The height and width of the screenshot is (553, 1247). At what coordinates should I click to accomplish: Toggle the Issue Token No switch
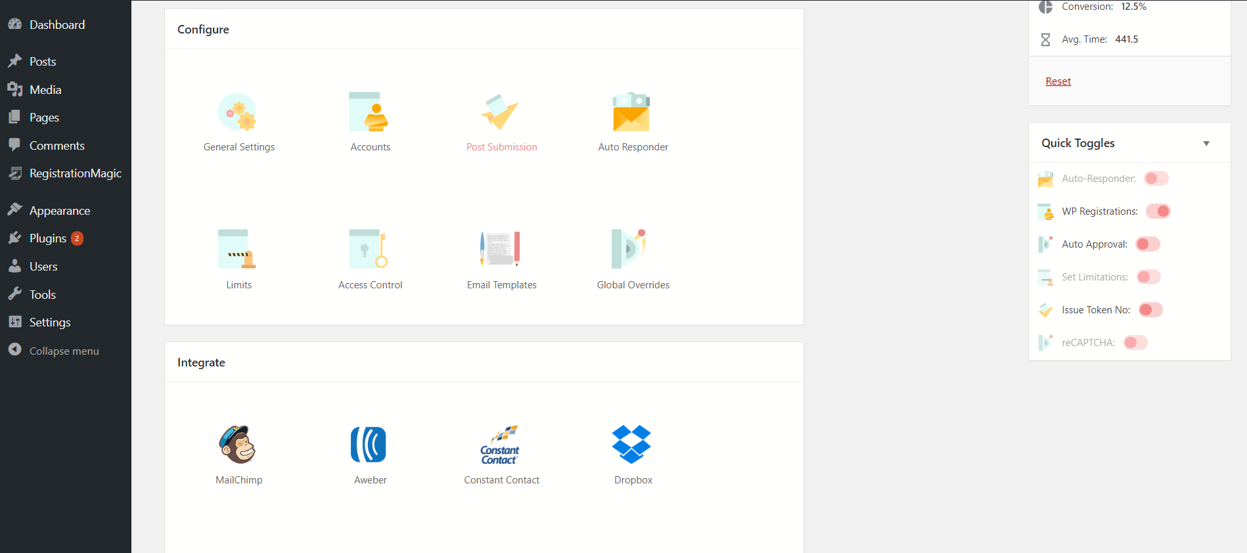coord(1150,310)
